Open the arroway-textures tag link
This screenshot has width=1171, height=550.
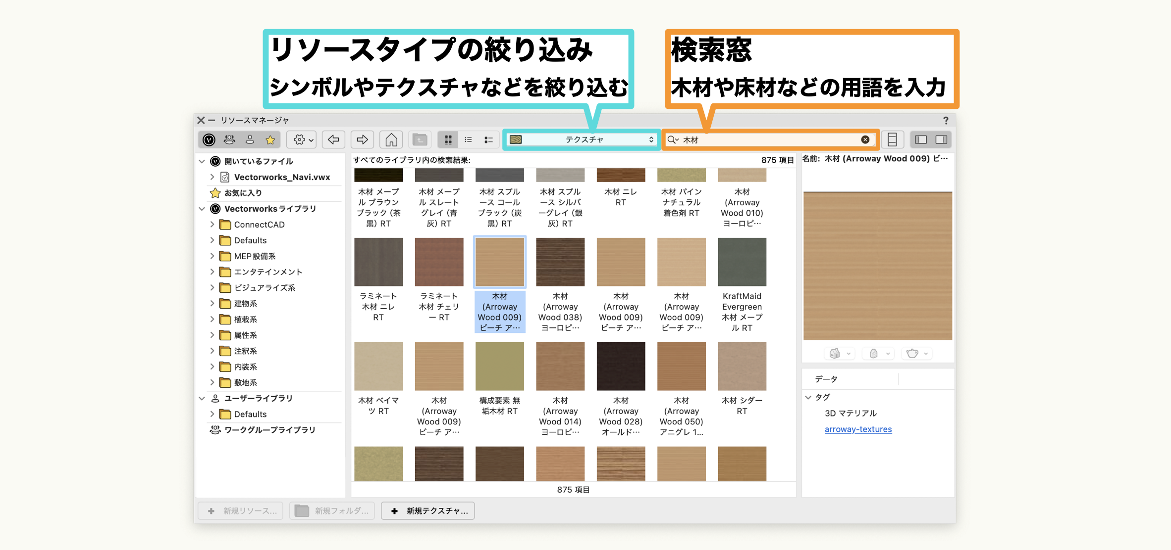click(857, 429)
